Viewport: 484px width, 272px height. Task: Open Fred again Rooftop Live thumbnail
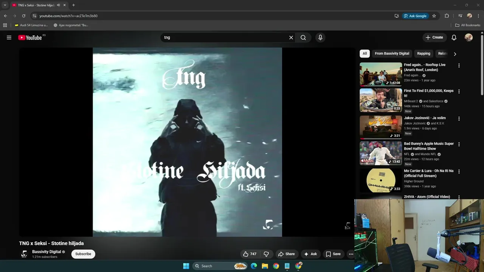pyautogui.click(x=381, y=74)
